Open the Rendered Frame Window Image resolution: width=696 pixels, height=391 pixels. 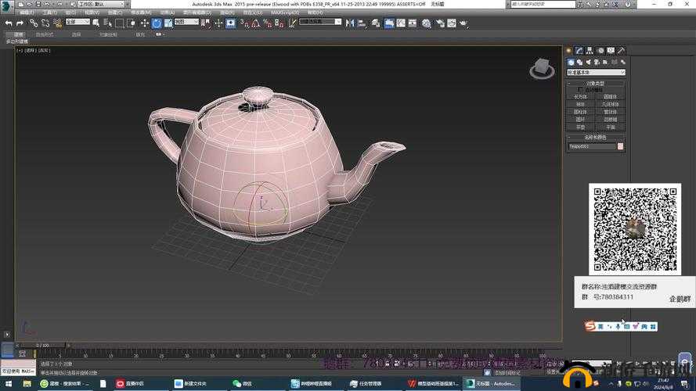[x=452, y=23]
